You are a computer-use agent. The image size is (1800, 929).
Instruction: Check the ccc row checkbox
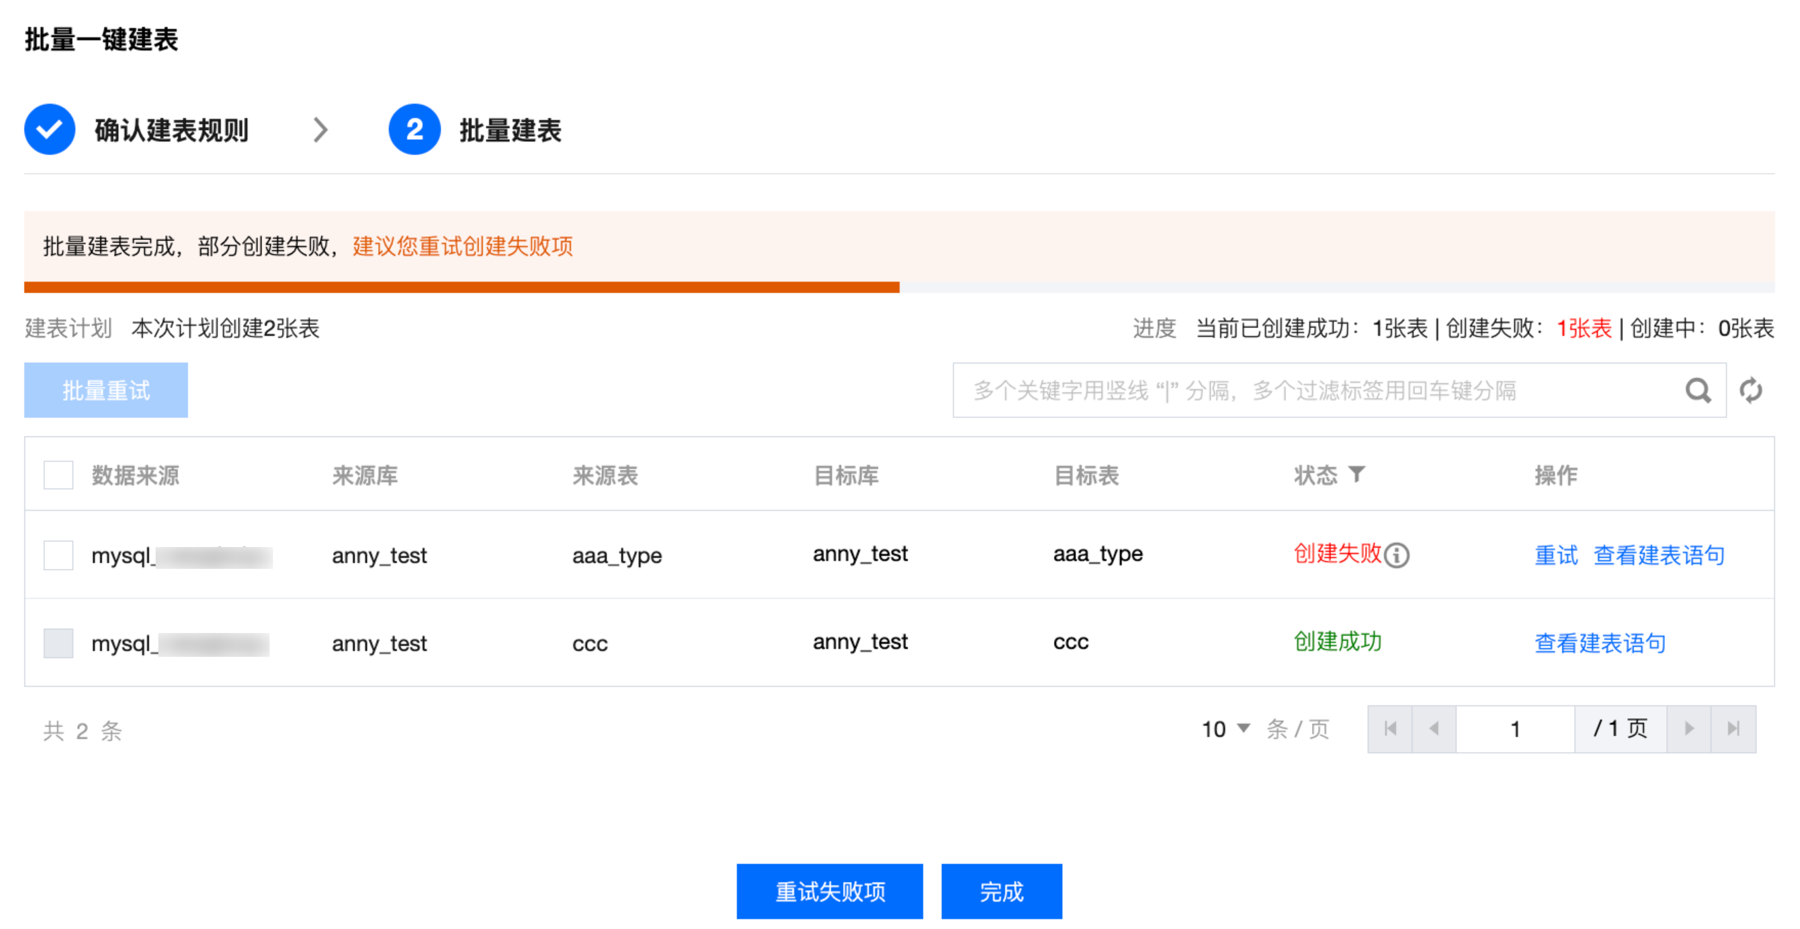point(59,643)
